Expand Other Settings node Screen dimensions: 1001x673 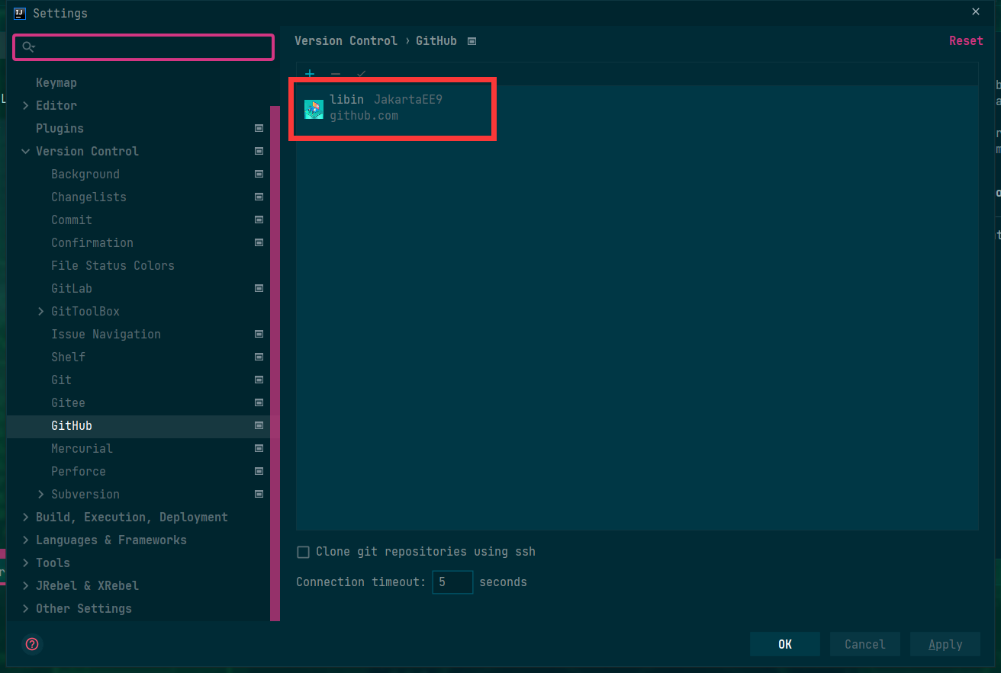point(26,608)
